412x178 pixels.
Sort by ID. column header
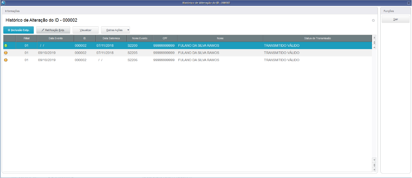(85, 38)
